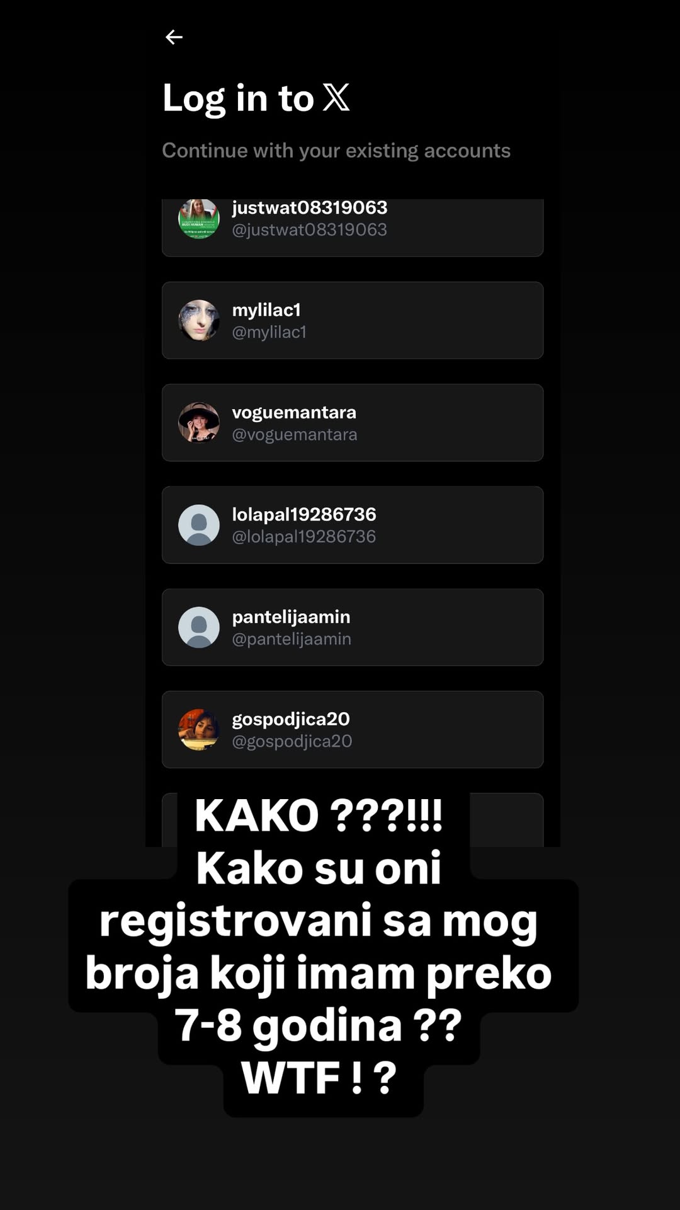The image size is (680, 1210).
Task: Click the pantelijaamin default avatar icon
Action: [199, 627]
